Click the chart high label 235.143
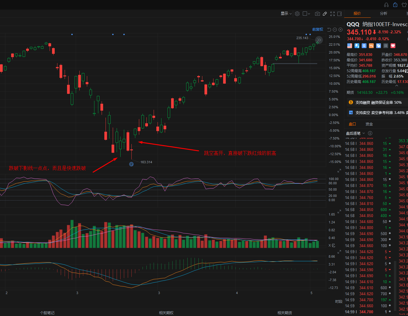 [302, 38]
